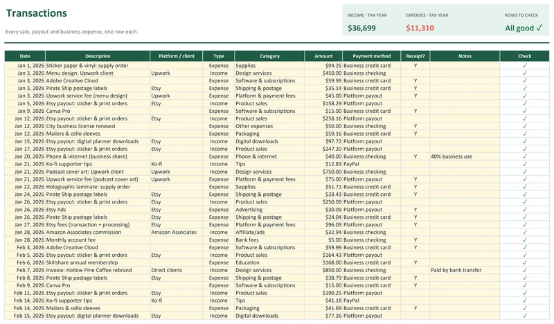Screen dimensions: 554x324
Task: Select the $50.00 amount cell
Action: point(323,126)
